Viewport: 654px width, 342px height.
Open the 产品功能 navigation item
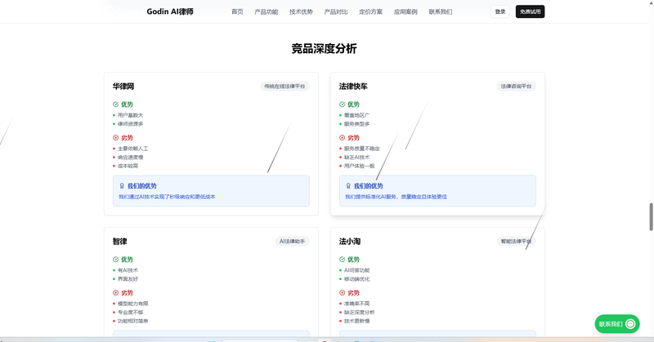(x=267, y=11)
